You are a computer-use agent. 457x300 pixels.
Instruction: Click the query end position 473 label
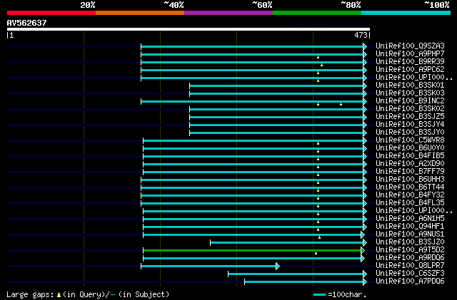tap(361, 35)
